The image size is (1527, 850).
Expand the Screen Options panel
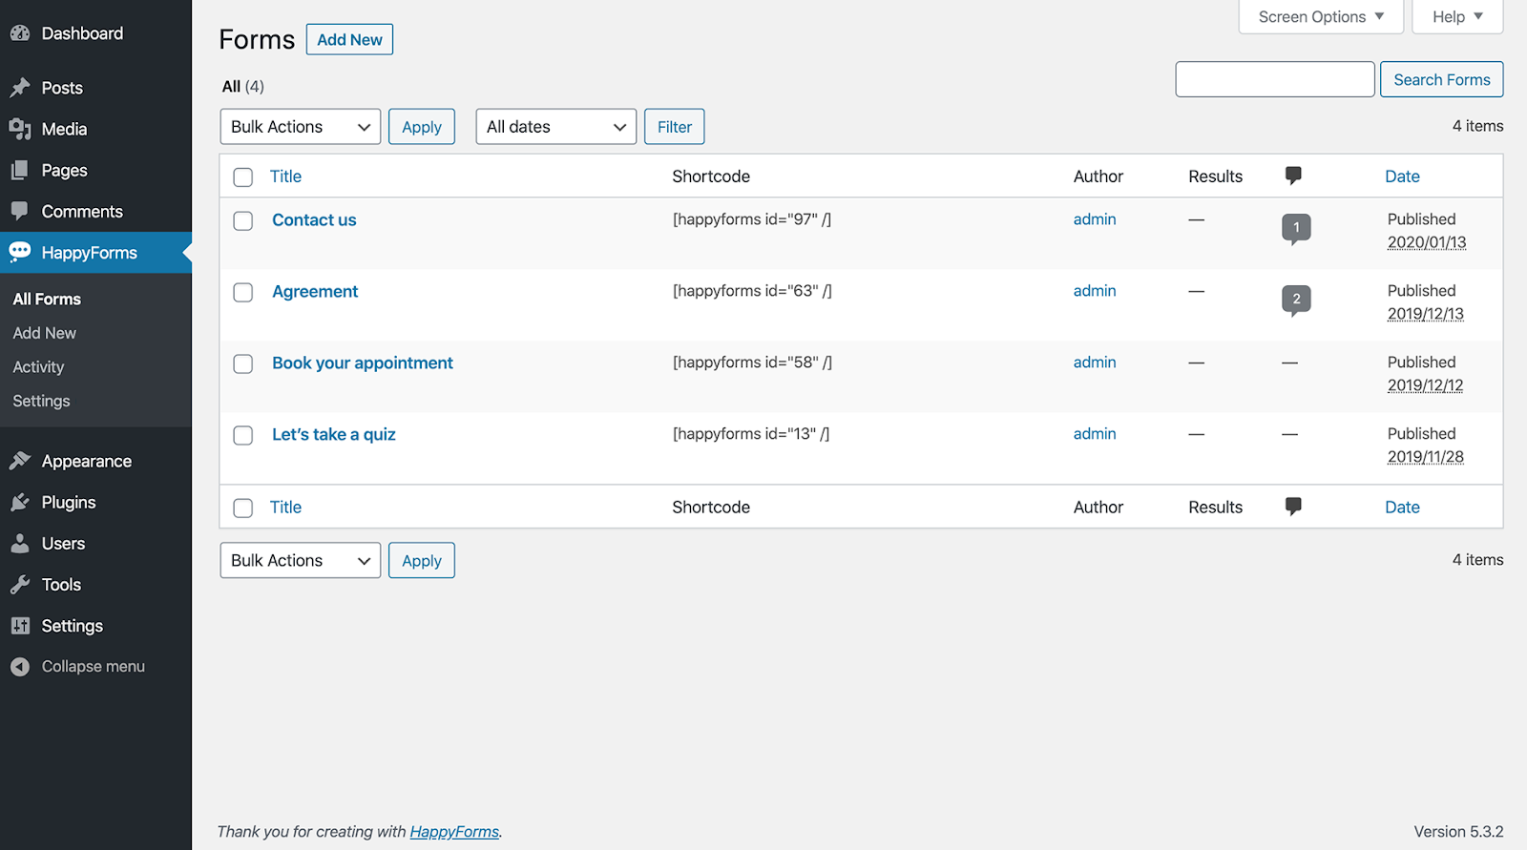pyautogui.click(x=1321, y=17)
